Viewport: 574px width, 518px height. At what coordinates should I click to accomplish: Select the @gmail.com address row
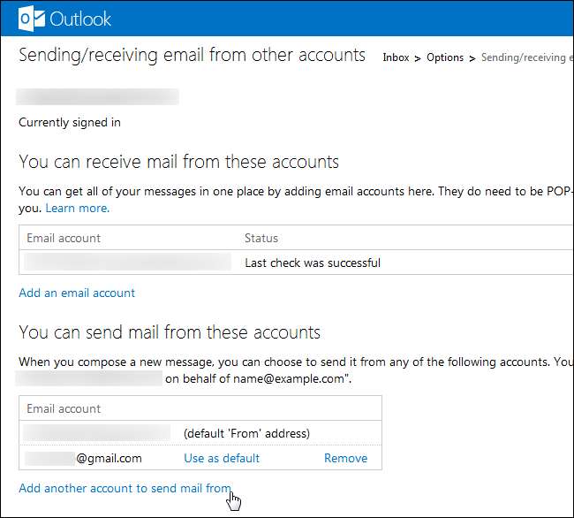(84, 458)
